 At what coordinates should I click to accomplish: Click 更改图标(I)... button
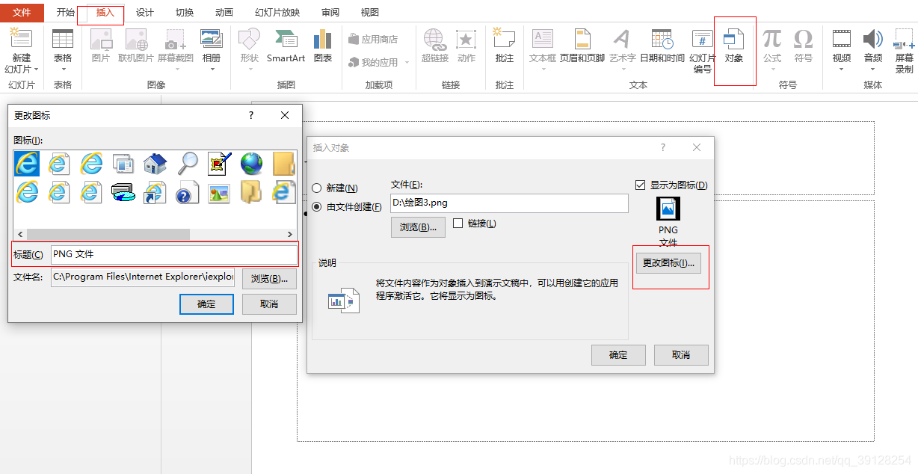pos(668,263)
